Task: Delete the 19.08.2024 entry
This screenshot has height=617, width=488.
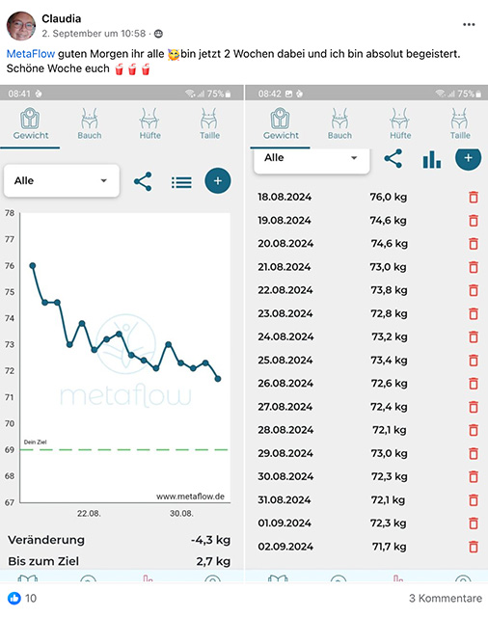Action: click(474, 220)
